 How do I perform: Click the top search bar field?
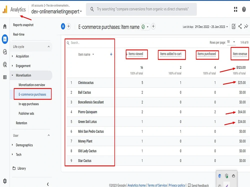(x=141, y=9)
